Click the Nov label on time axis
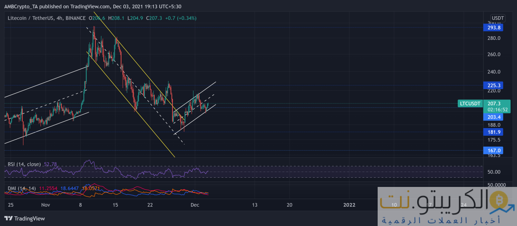Screen dimensions: 517x226 coord(45,205)
